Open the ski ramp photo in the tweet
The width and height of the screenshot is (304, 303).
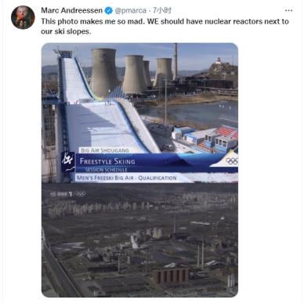pyautogui.click(x=139, y=113)
